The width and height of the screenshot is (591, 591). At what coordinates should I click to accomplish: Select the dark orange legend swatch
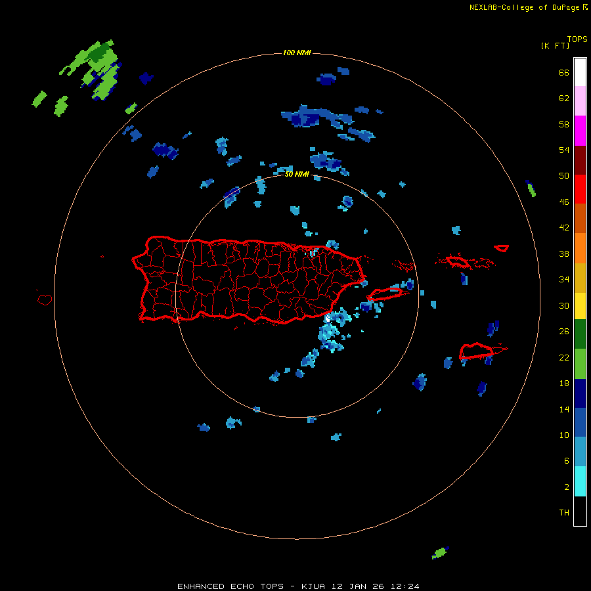(x=580, y=218)
